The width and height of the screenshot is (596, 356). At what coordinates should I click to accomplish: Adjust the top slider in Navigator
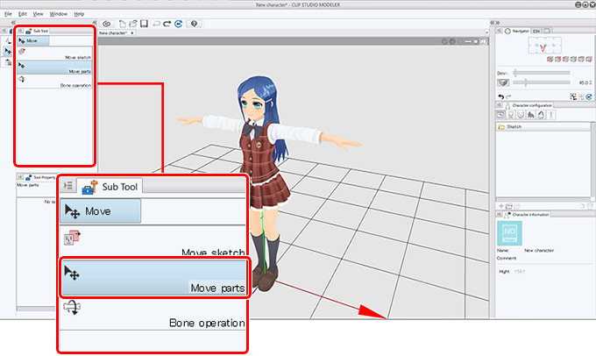(x=542, y=73)
